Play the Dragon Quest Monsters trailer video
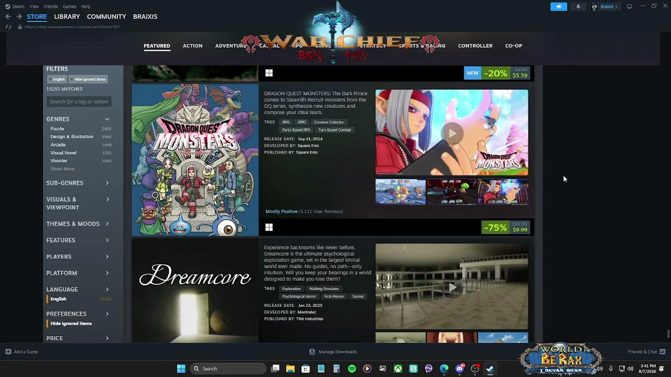This screenshot has height=377, width=671. (x=452, y=133)
